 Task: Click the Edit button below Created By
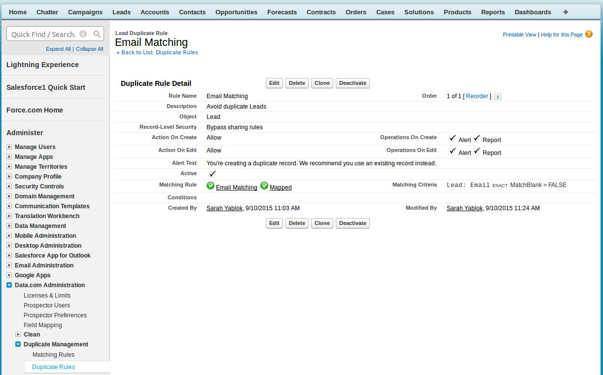[x=275, y=223]
